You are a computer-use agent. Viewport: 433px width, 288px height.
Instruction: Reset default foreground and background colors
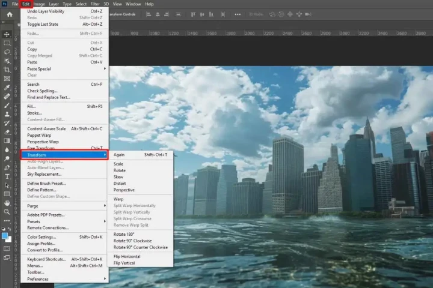pos(4,229)
